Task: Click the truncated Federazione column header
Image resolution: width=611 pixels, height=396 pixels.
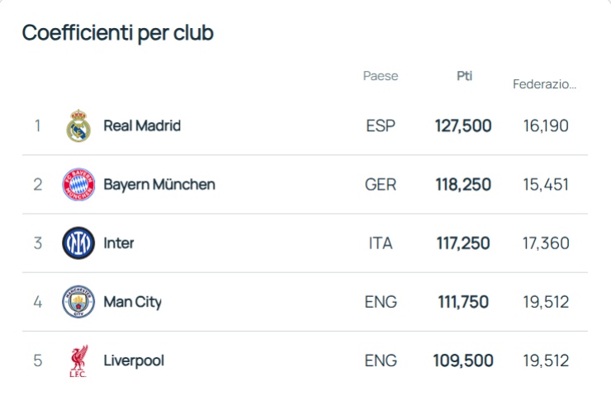Action: [x=544, y=84]
